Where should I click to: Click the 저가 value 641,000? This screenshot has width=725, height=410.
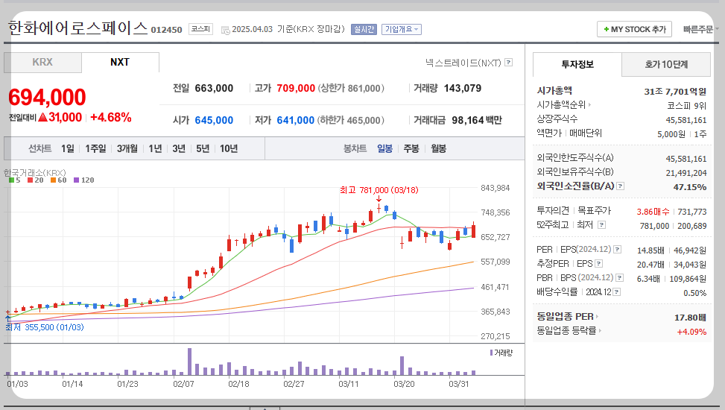click(296, 120)
